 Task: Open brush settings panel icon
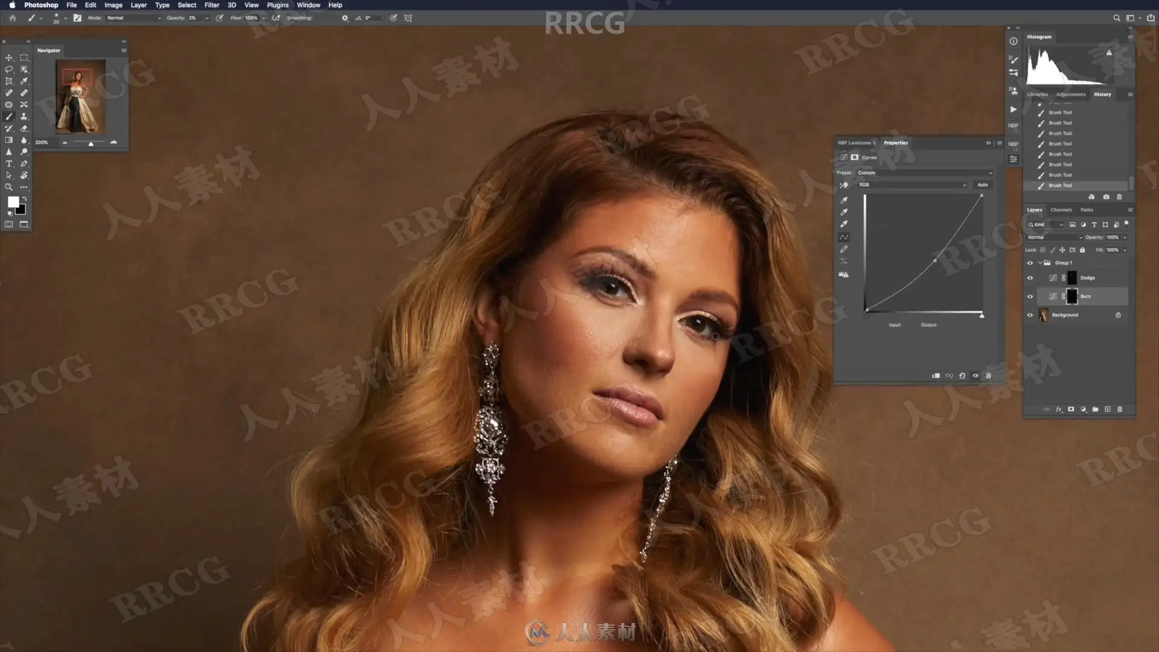pyautogui.click(x=77, y=18)
